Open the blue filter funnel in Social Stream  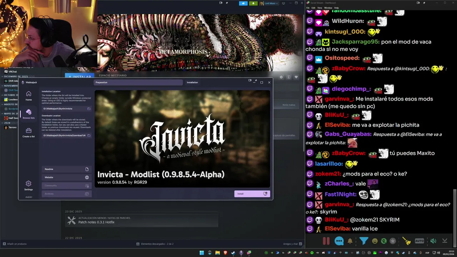tap(363, 241)
